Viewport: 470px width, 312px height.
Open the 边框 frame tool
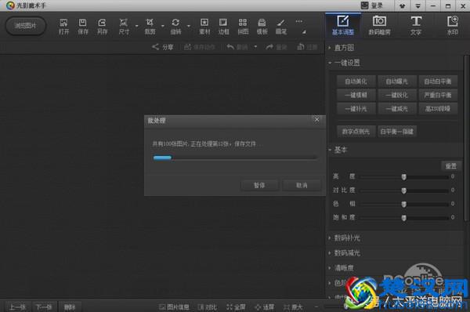click(x=223, y=23)
